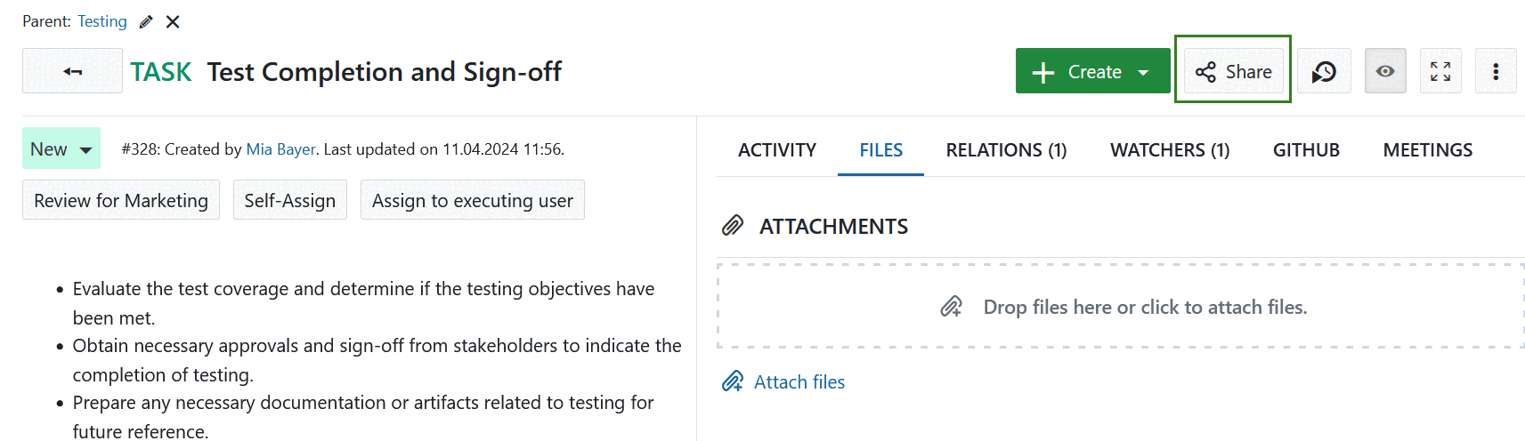Switch to the Relations (1) tab
1525x441 pixels.
1006,150
